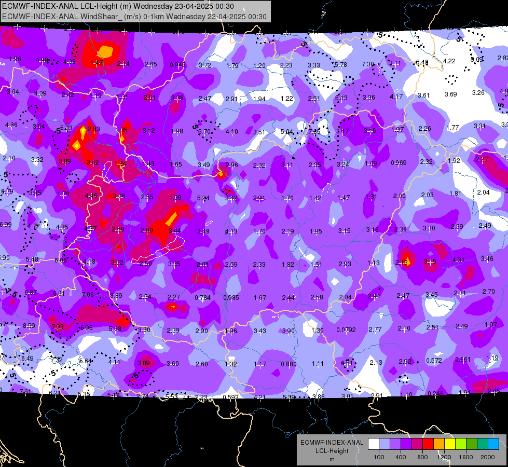
Task: Click the wind shear value 0.985
Action: [231, 297]
